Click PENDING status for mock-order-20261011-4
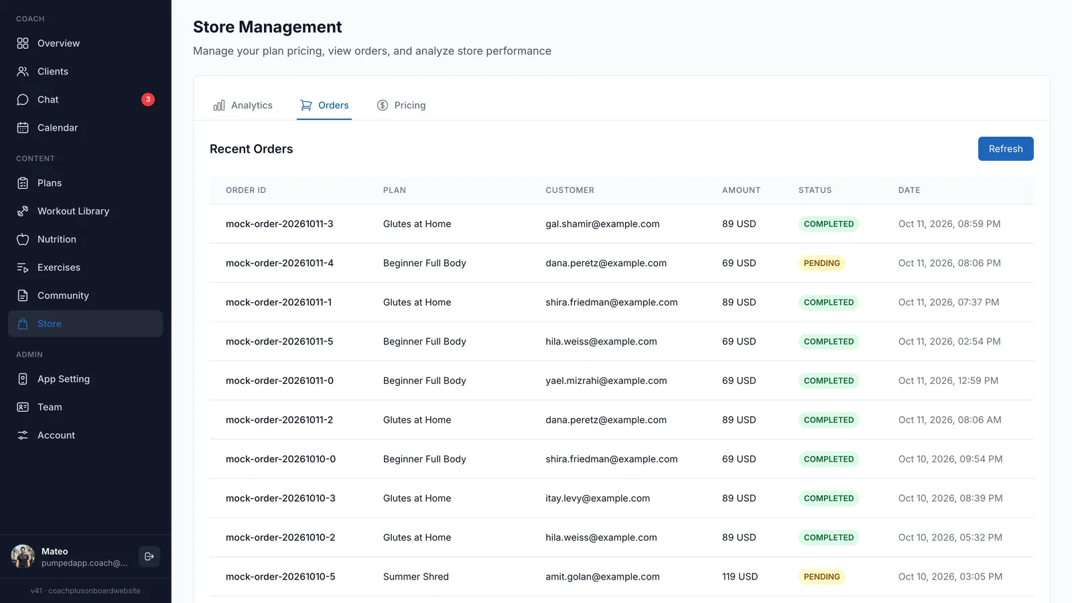The height and width of the screenshot is (603, 1072). tap(821, 263)
